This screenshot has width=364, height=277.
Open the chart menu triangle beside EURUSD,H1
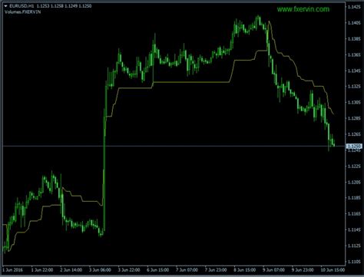pos(5,6)
